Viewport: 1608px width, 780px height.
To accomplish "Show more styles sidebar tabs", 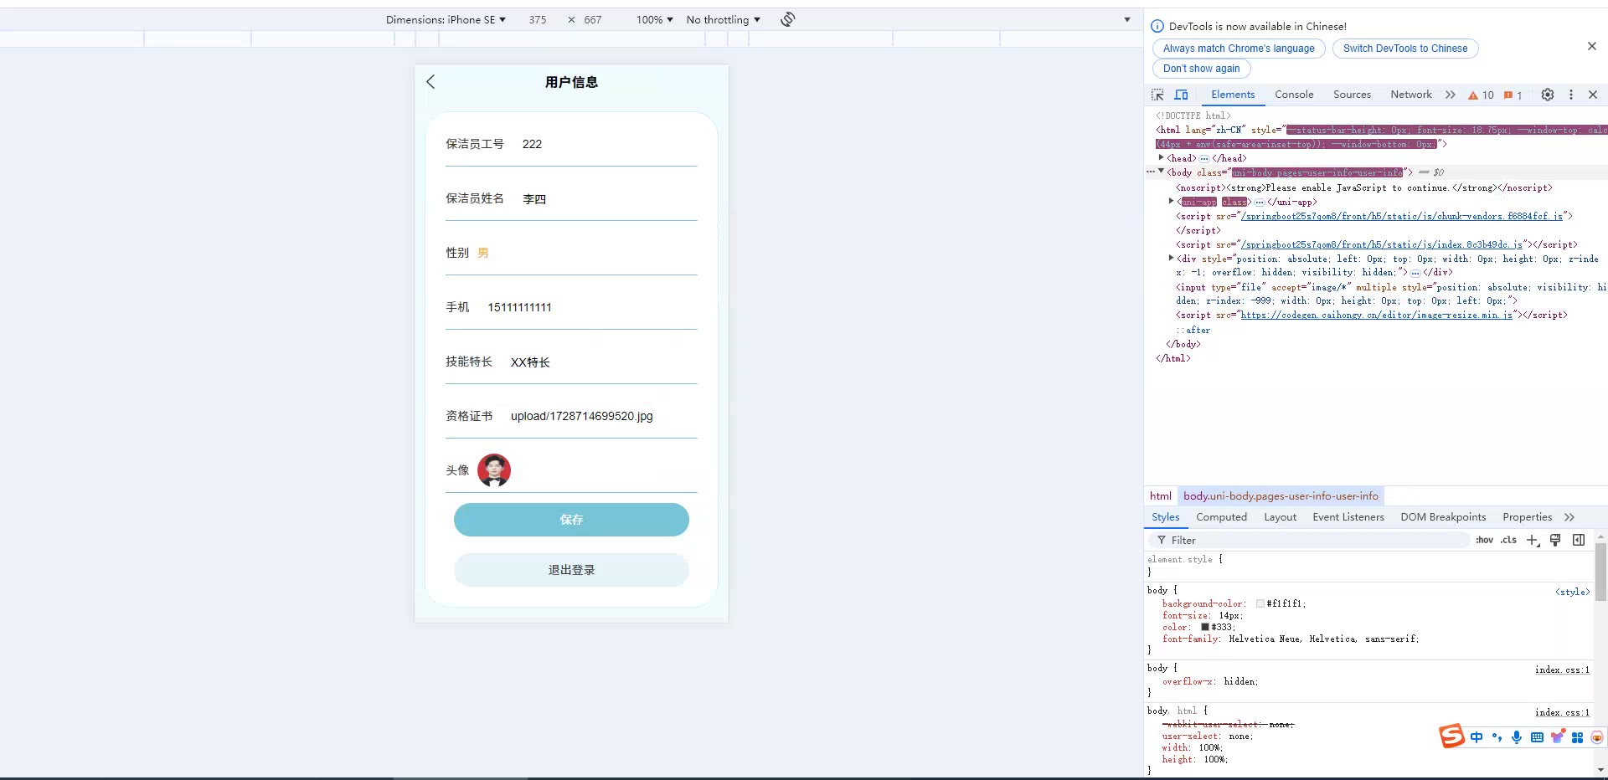I will tap(1569, 517).
